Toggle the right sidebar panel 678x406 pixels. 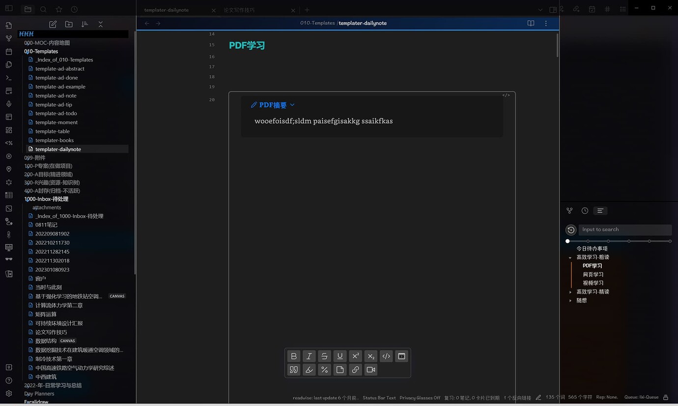point(553,10)
